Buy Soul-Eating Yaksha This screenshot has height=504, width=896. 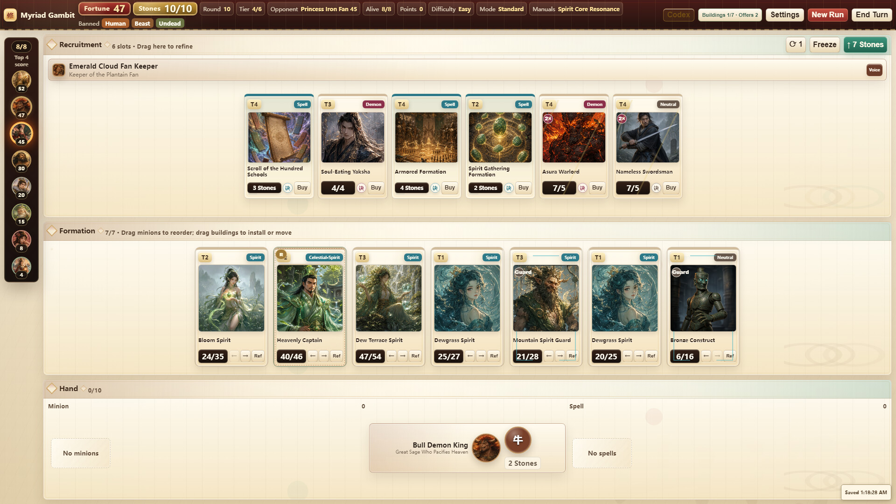tap(376, 188)
